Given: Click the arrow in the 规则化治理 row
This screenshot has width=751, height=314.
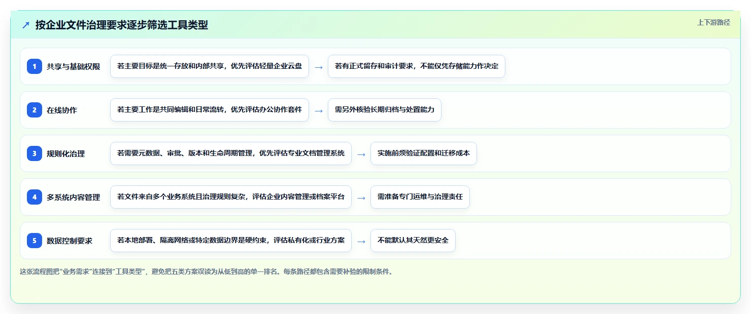Looking at the screenshot, I should (x=361, y=154).
